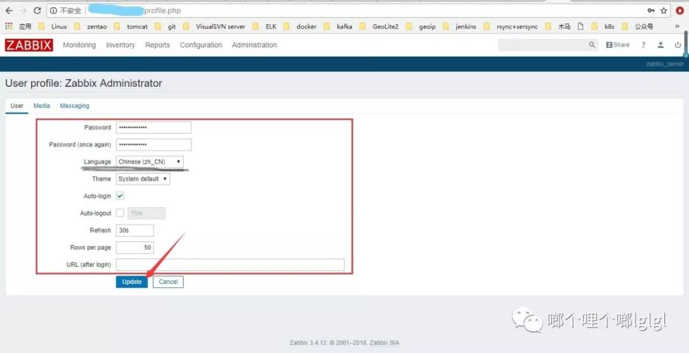Open the Language dropdown
The image size is (689, 353).
(150, 161)
